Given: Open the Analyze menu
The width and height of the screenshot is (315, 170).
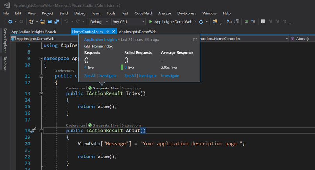Looking at the screenshot, I should pos(165,13).
